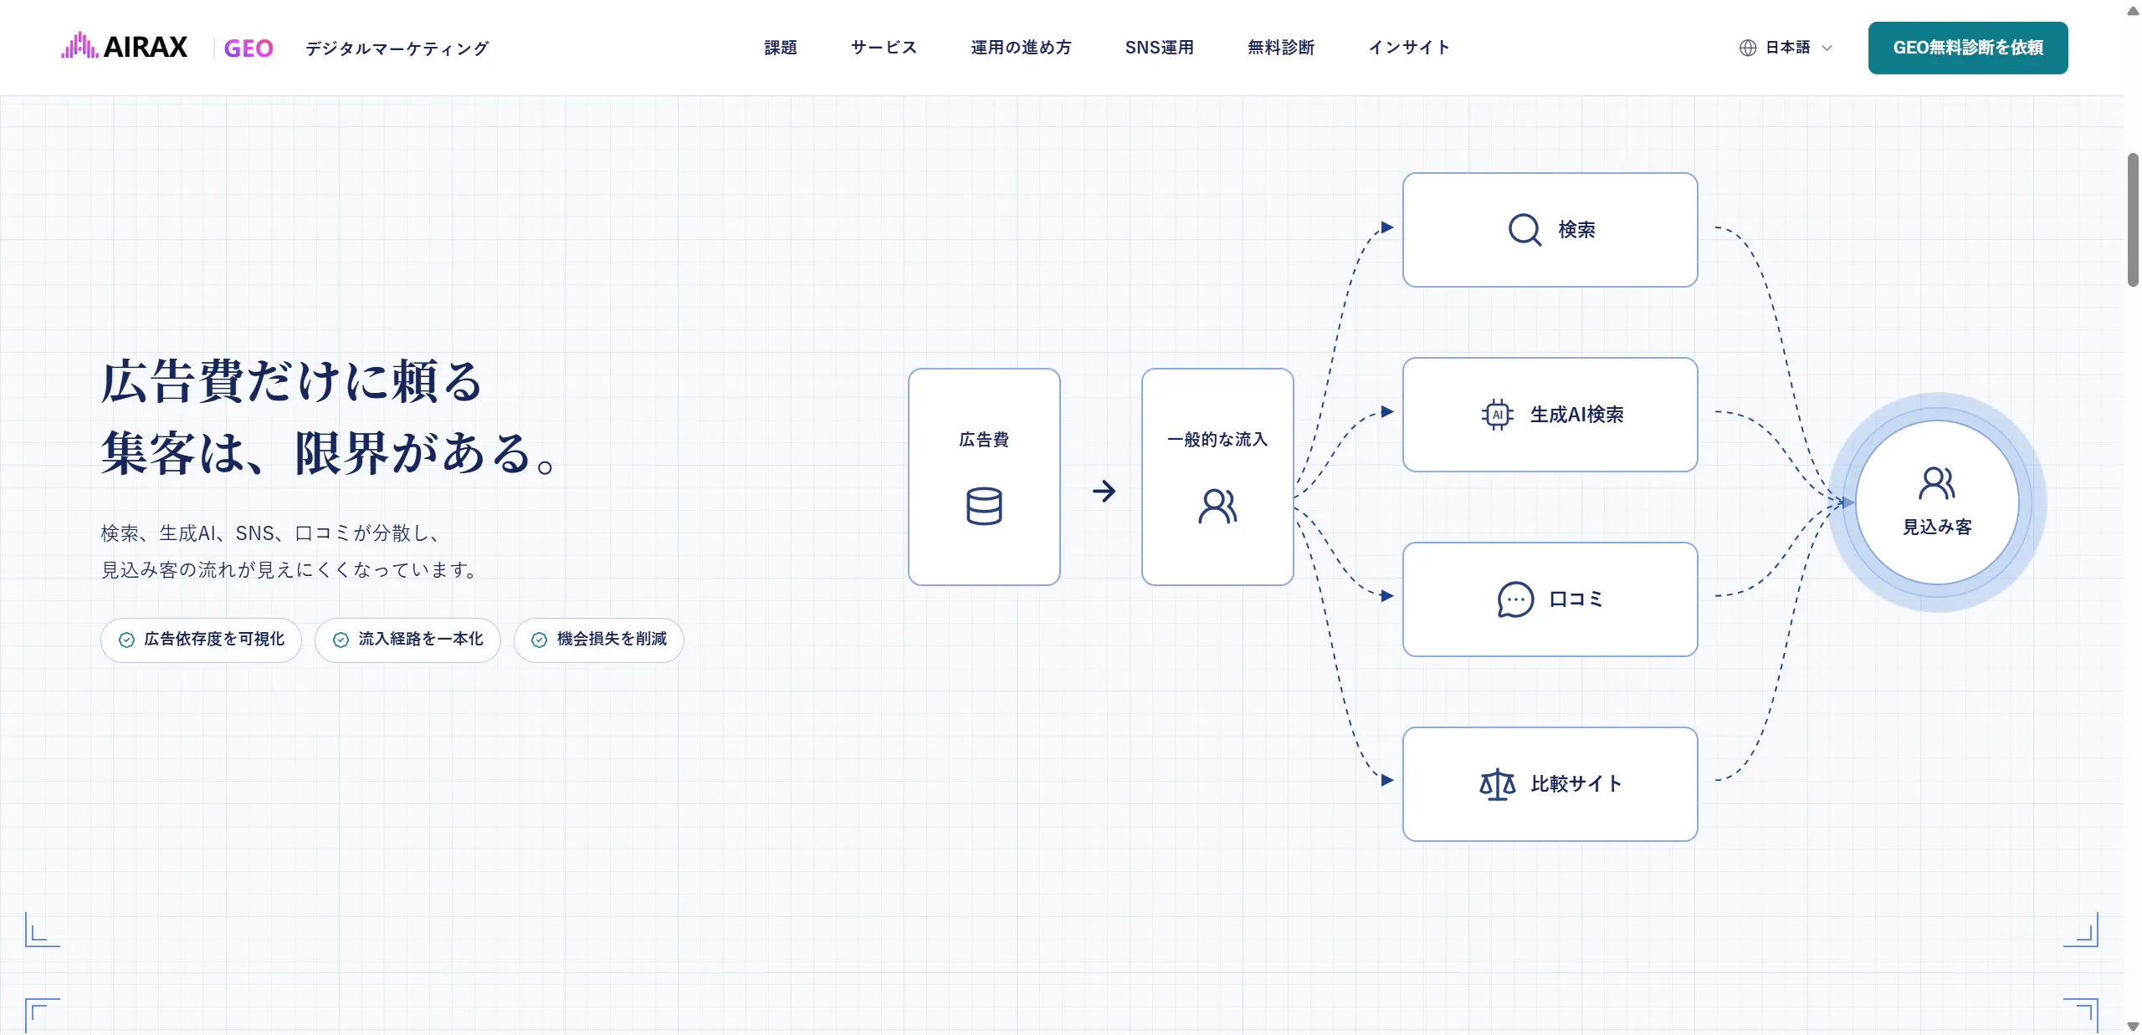Open the インサイト navigation item
This screenshot has height=1035, width=2142.
1409,48
